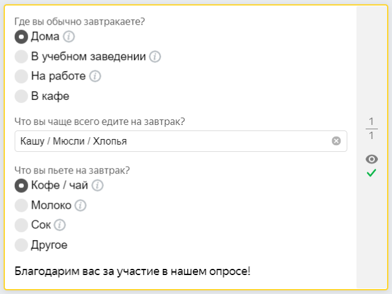Toggle the eye preview icon
The image size is (392, 294).
pos(372,159)
